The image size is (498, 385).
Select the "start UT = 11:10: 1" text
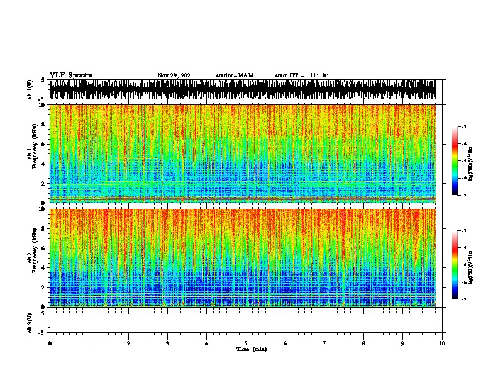(304, 75)
